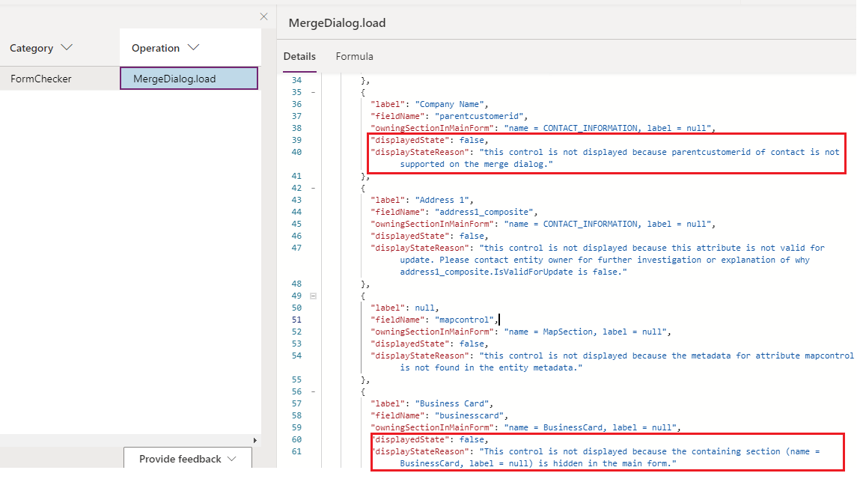Click the Provide feedback button
Image resolution: width=863 pixels, height=479 pixels.
click(180, 457)
